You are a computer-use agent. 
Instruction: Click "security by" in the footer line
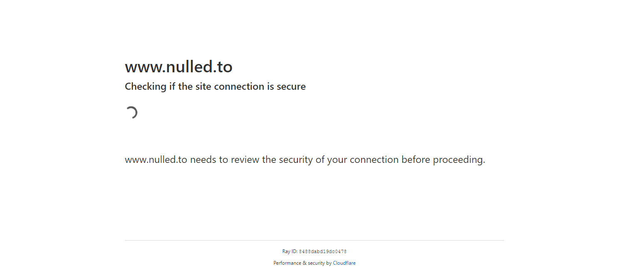coord(319,263)
